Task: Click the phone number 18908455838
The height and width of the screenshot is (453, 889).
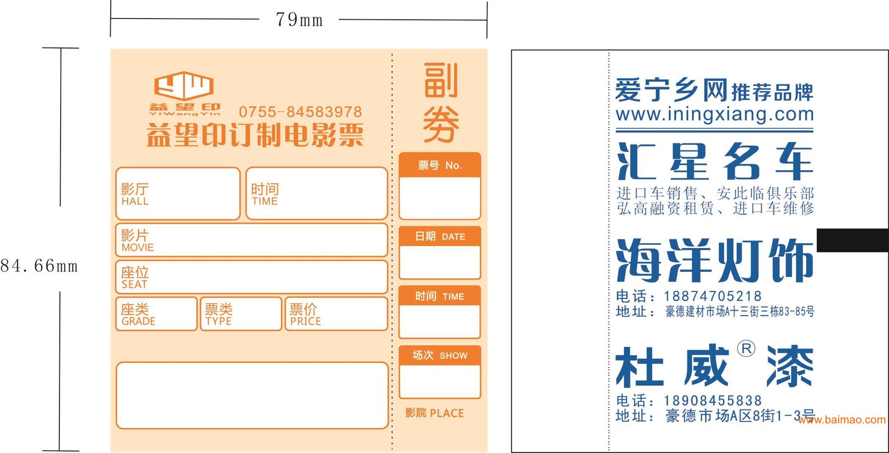Action: [x=713, y=401]
